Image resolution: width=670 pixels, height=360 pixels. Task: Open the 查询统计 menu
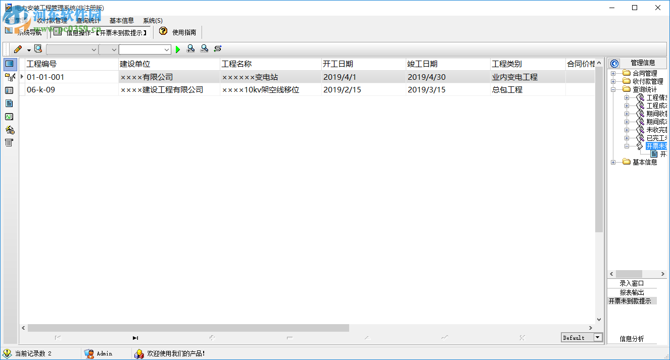tap(88, 21)
